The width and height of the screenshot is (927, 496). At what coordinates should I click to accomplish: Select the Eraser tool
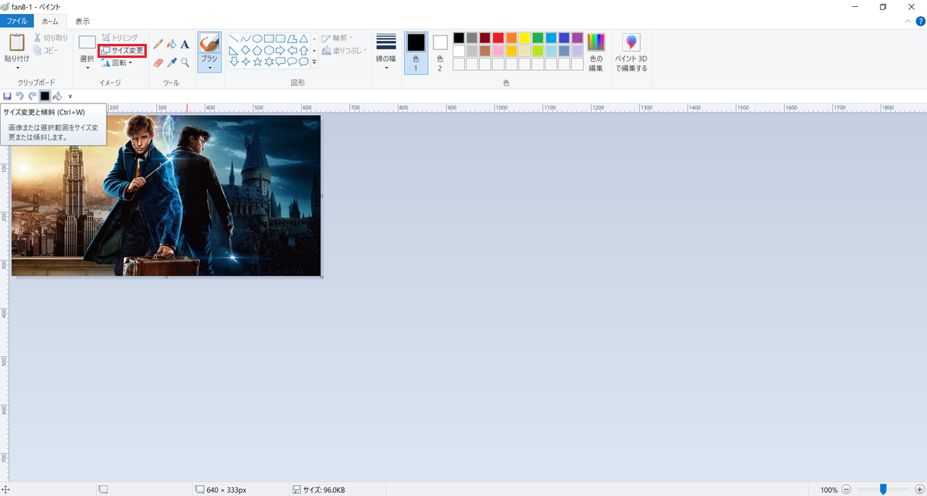pyautogui.click(x=158, y=62)
